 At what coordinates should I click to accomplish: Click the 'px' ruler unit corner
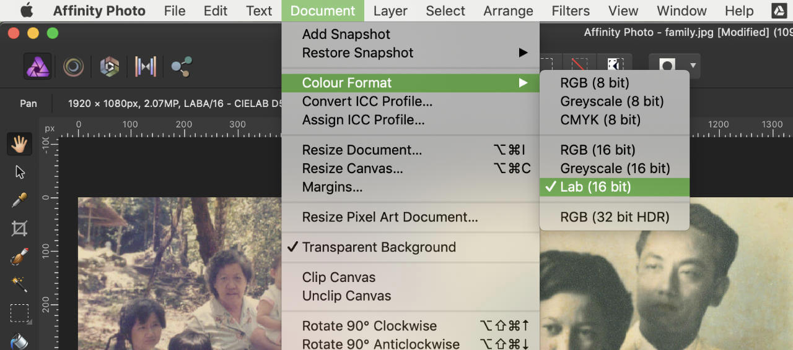point(50,129)
